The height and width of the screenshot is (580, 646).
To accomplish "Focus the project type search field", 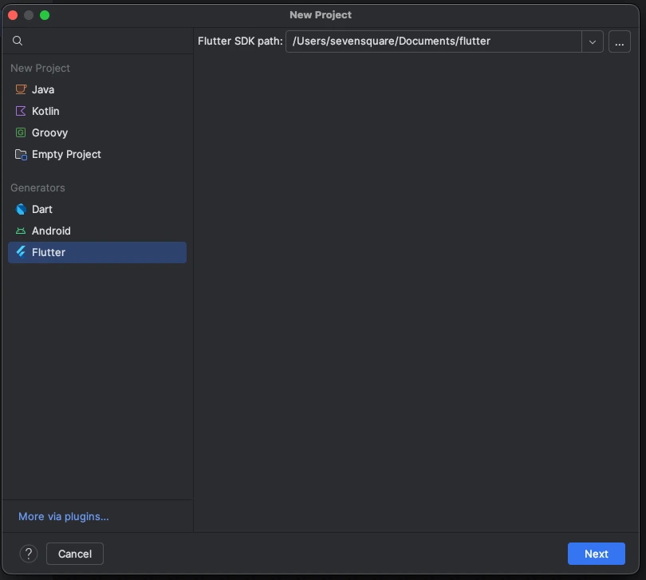I will point(104,41).
